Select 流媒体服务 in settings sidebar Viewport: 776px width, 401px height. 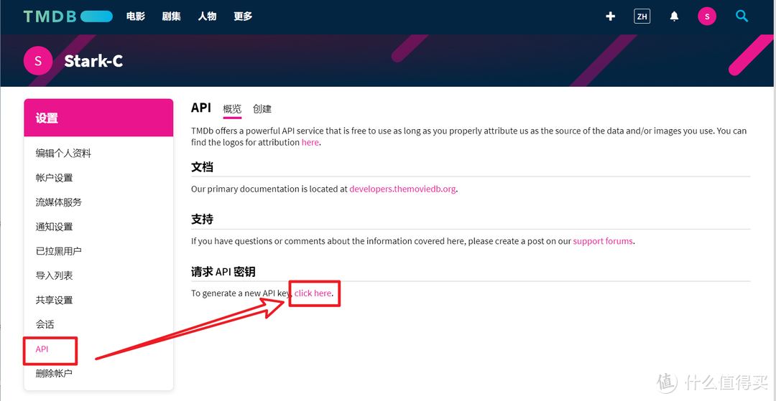[x=58, y=202]
